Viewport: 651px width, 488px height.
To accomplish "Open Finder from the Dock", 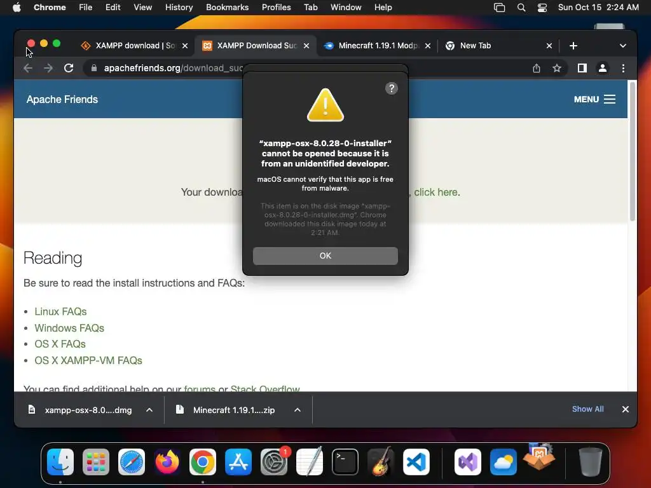I will coord(60,462).
